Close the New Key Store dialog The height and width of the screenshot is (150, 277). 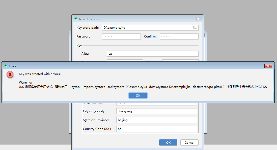click(198, 19)
